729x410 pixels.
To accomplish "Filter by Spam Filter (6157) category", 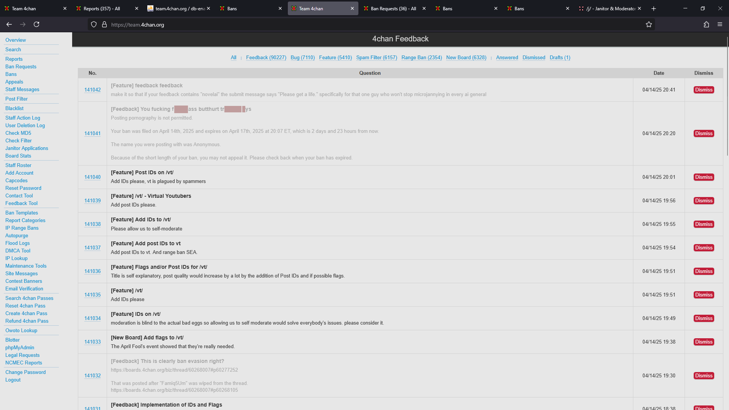I will [376, 58].
